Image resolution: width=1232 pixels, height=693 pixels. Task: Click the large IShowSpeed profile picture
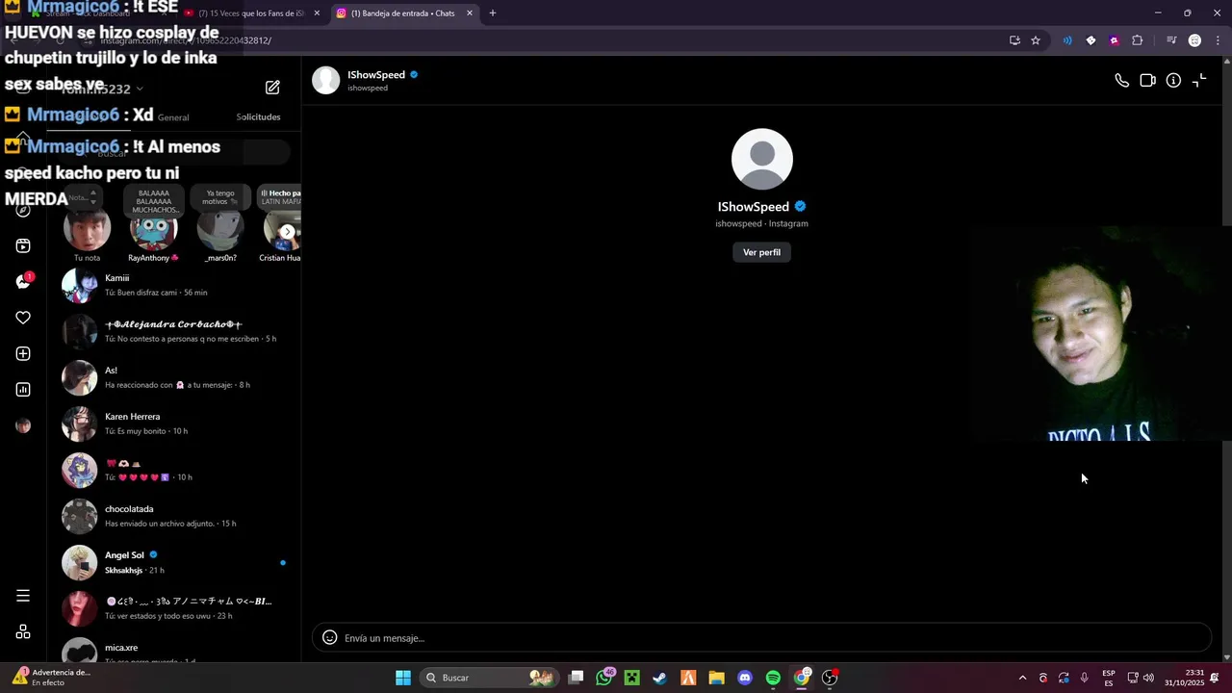761,159
